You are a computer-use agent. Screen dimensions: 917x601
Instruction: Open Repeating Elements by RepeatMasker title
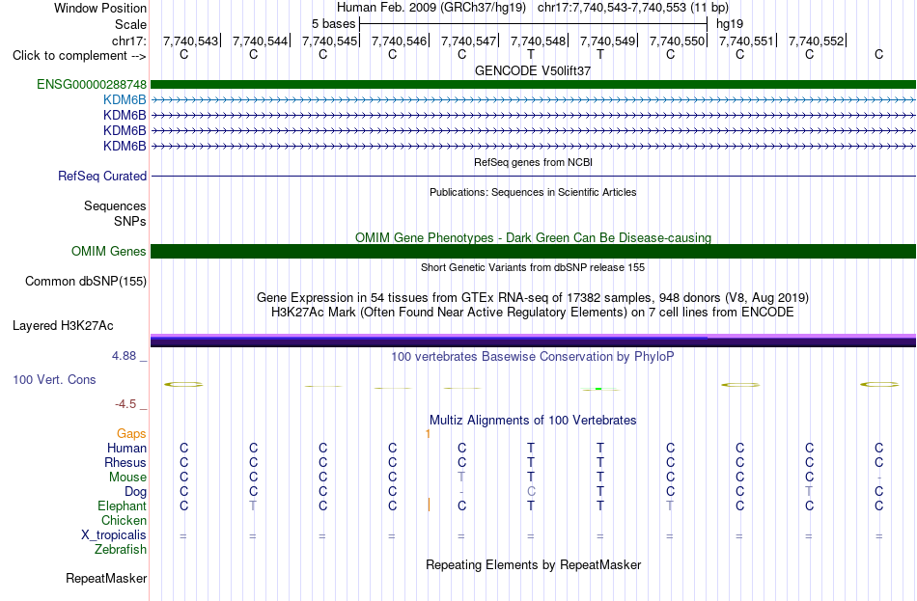click(x=533, y=565)
